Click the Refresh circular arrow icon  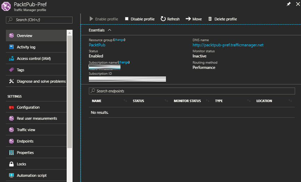tap(163, 19)
